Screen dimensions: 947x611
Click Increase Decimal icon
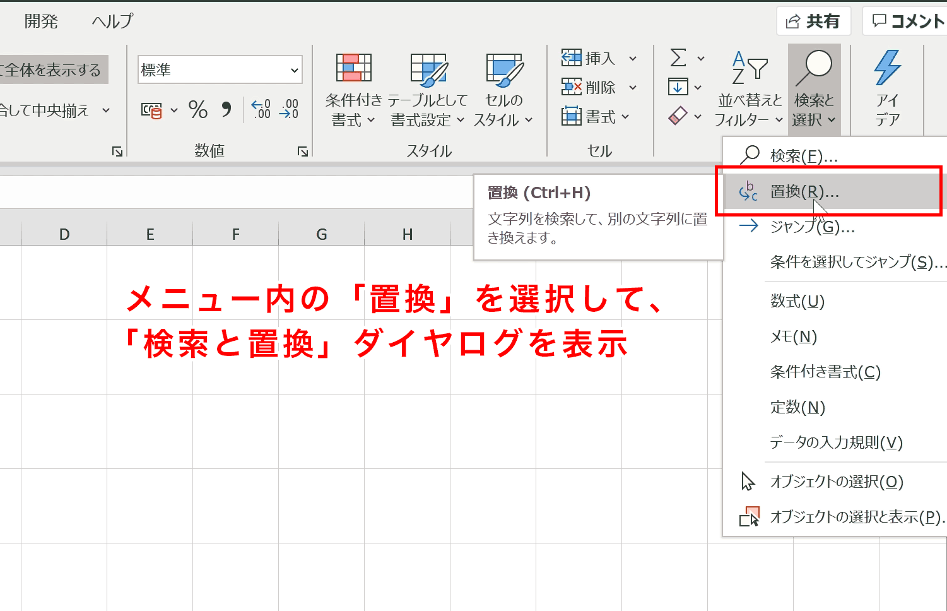coord(261,109)
